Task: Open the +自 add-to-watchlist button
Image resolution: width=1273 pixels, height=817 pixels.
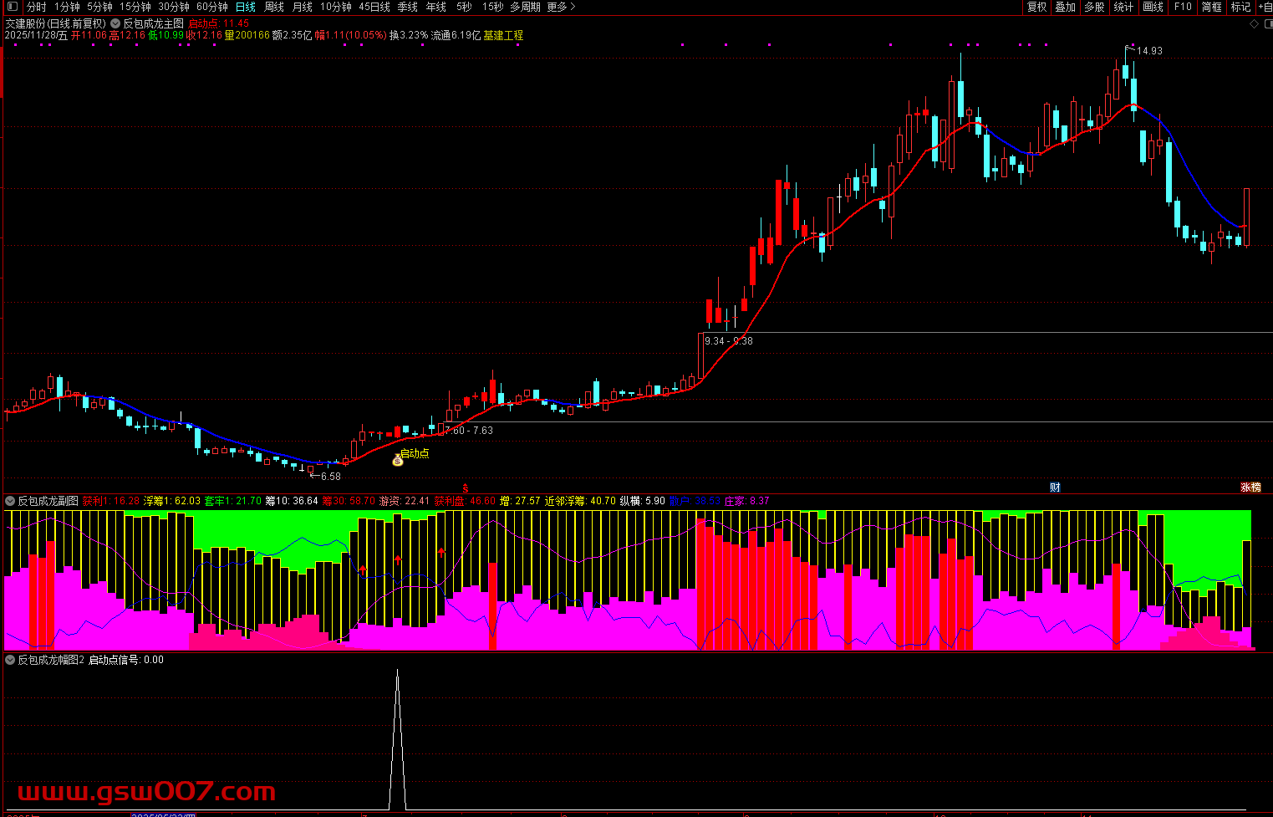Action: tap(1264, 7)
